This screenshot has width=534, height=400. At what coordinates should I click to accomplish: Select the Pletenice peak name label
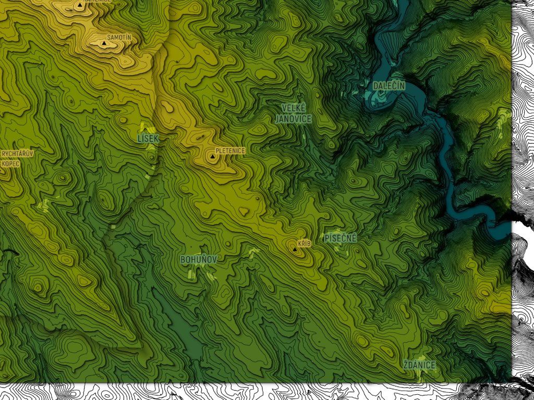coord(230,151)
